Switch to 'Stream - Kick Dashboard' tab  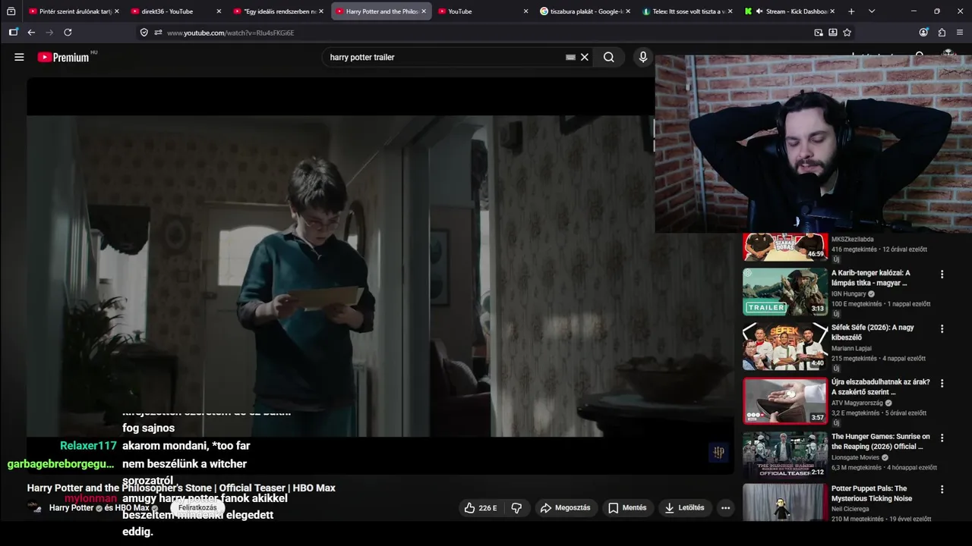788,11
